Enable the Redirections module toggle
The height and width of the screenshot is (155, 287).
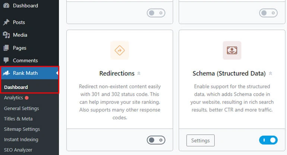(156, 140)
